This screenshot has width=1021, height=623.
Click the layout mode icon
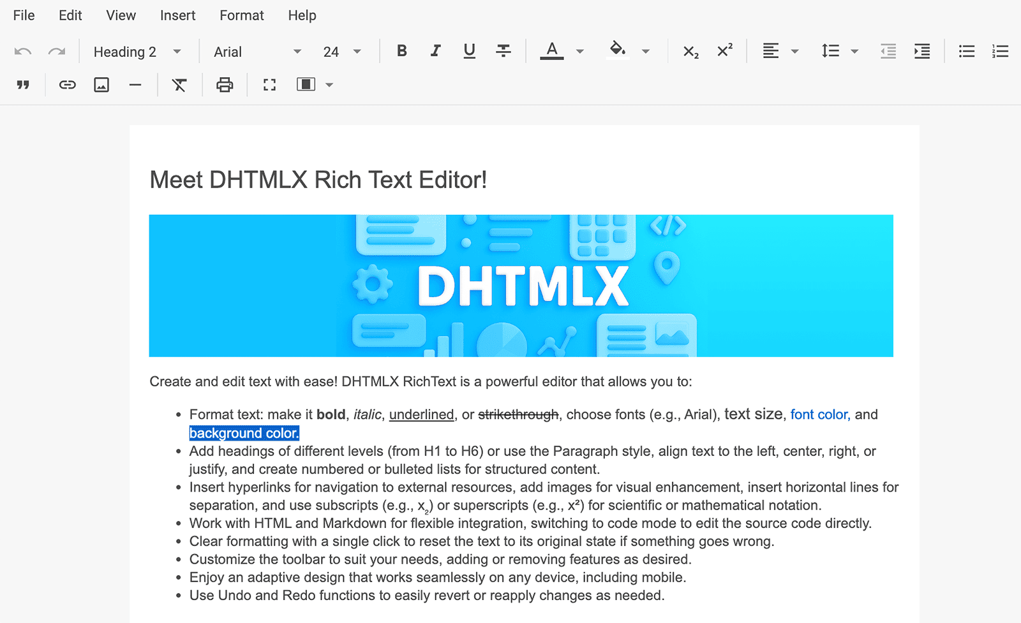[x=306, y=85]
